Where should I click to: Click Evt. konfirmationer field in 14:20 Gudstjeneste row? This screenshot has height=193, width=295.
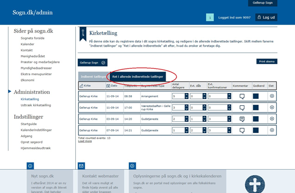(218, 119)
